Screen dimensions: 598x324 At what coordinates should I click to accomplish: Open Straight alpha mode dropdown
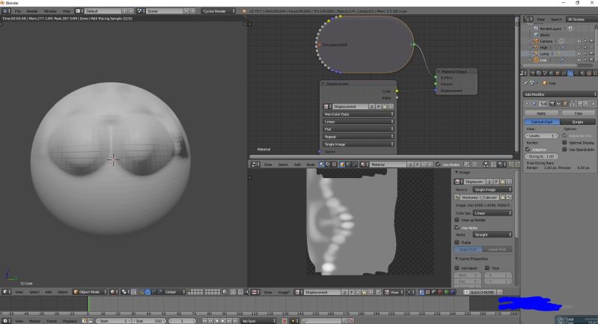pyautogui.click(x=492, y=235)
